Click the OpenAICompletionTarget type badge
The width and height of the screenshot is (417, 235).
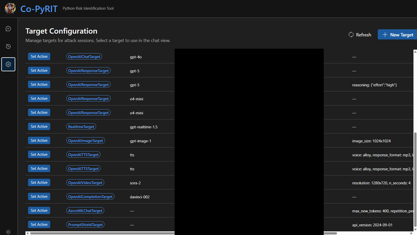click(90, 197)
